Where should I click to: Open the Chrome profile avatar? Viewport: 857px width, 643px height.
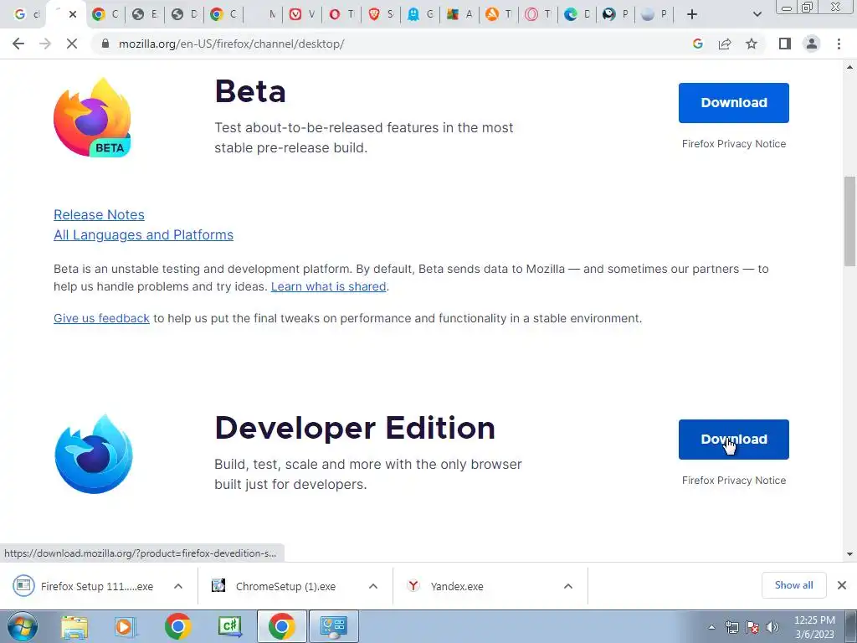pyautogui.click(x=812, y=44)
